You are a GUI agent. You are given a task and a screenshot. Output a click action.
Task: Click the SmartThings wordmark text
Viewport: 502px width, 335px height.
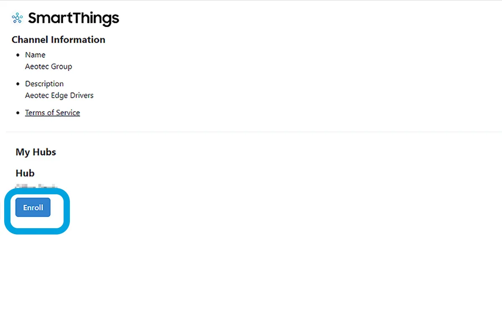(x=74, y=18)
